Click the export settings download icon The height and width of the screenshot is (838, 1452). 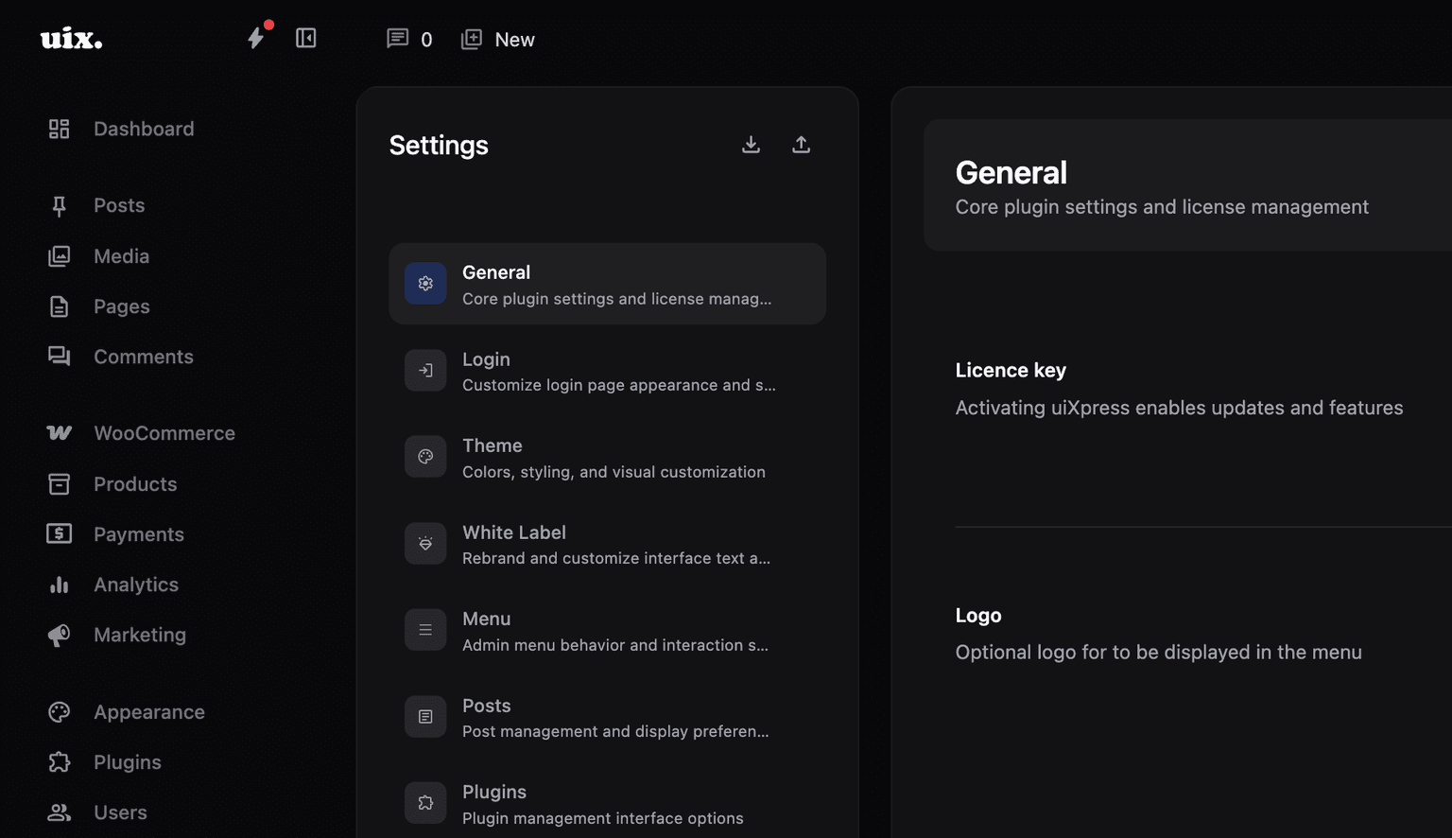click(x=751, y=144)
